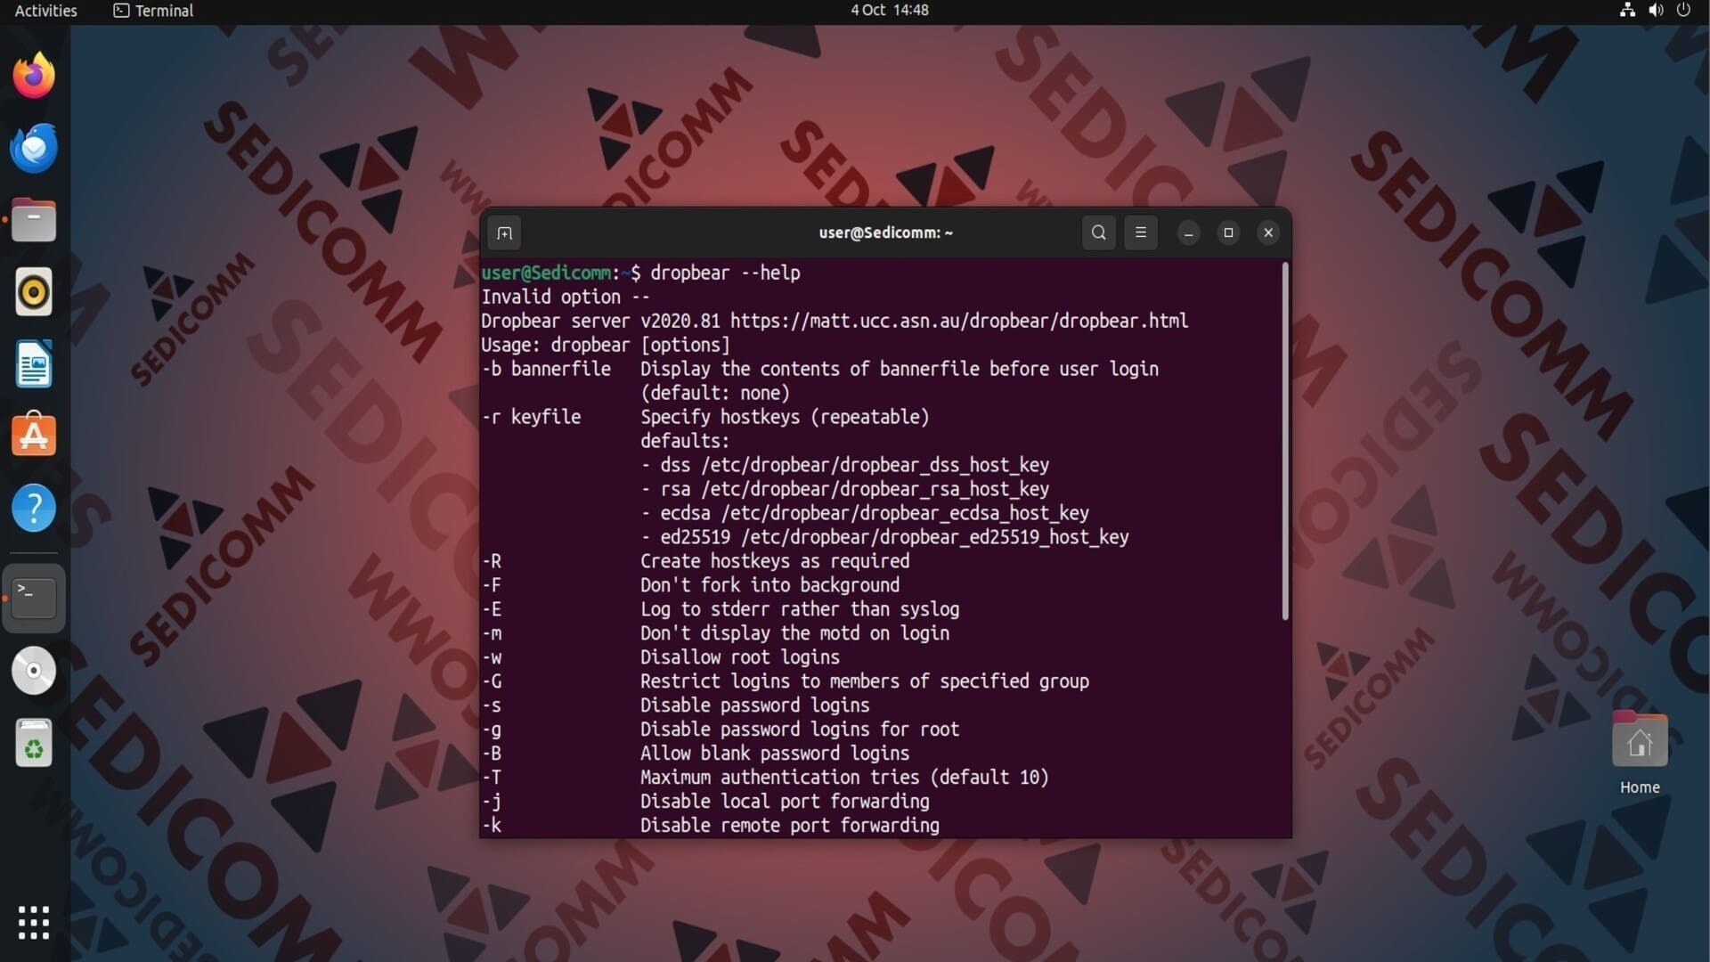Click 'Maximum authentication tries (default 10)'

click(x=845, y=778)
